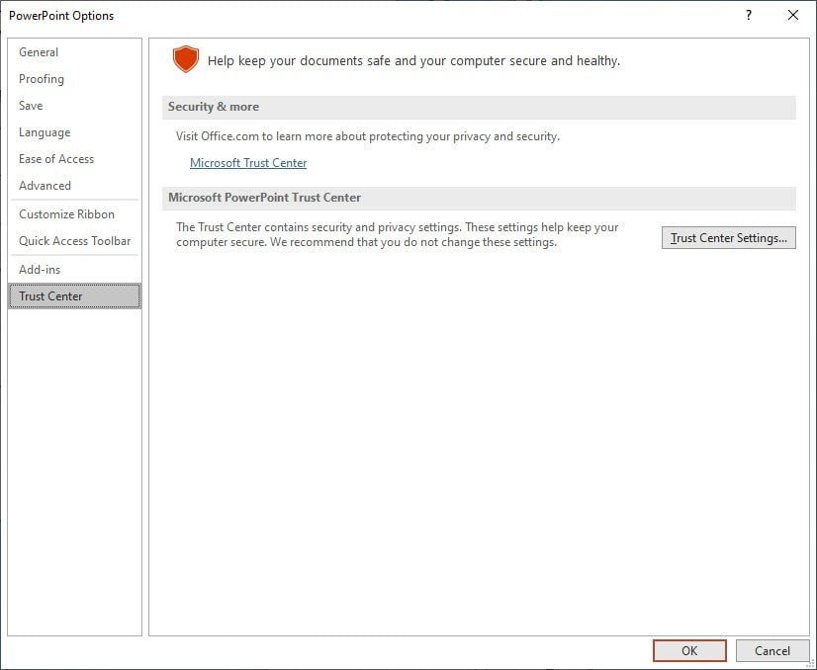Click the Microsoft PowerPoint Trust Center header
817x670 pixels.
(265, 198)
